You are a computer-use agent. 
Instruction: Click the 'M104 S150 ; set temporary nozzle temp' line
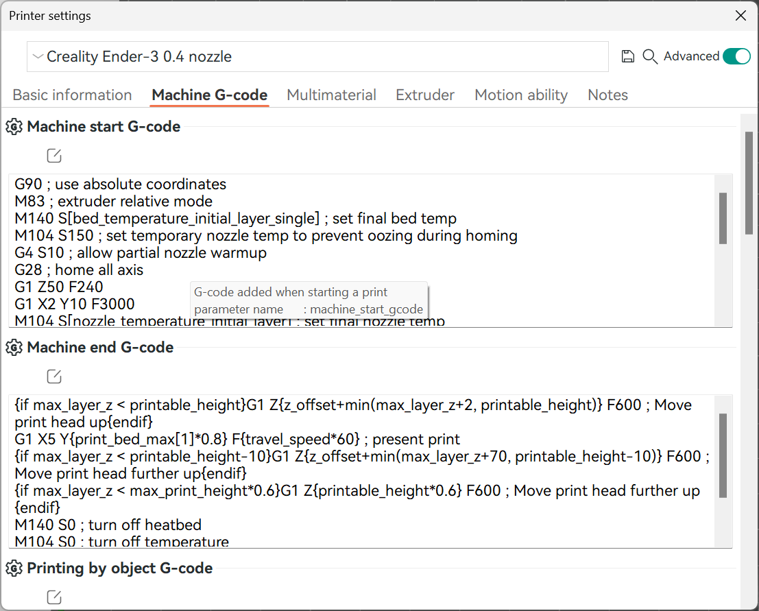266,236
